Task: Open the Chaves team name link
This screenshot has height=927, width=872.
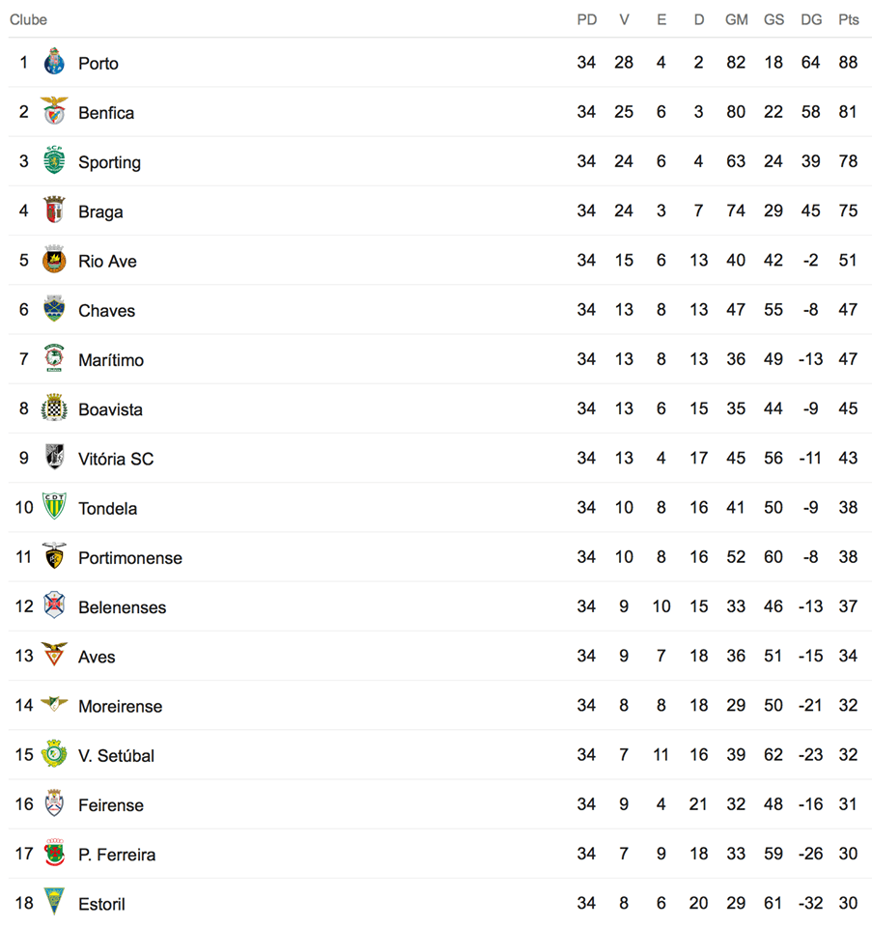Action: click(106, 311)
